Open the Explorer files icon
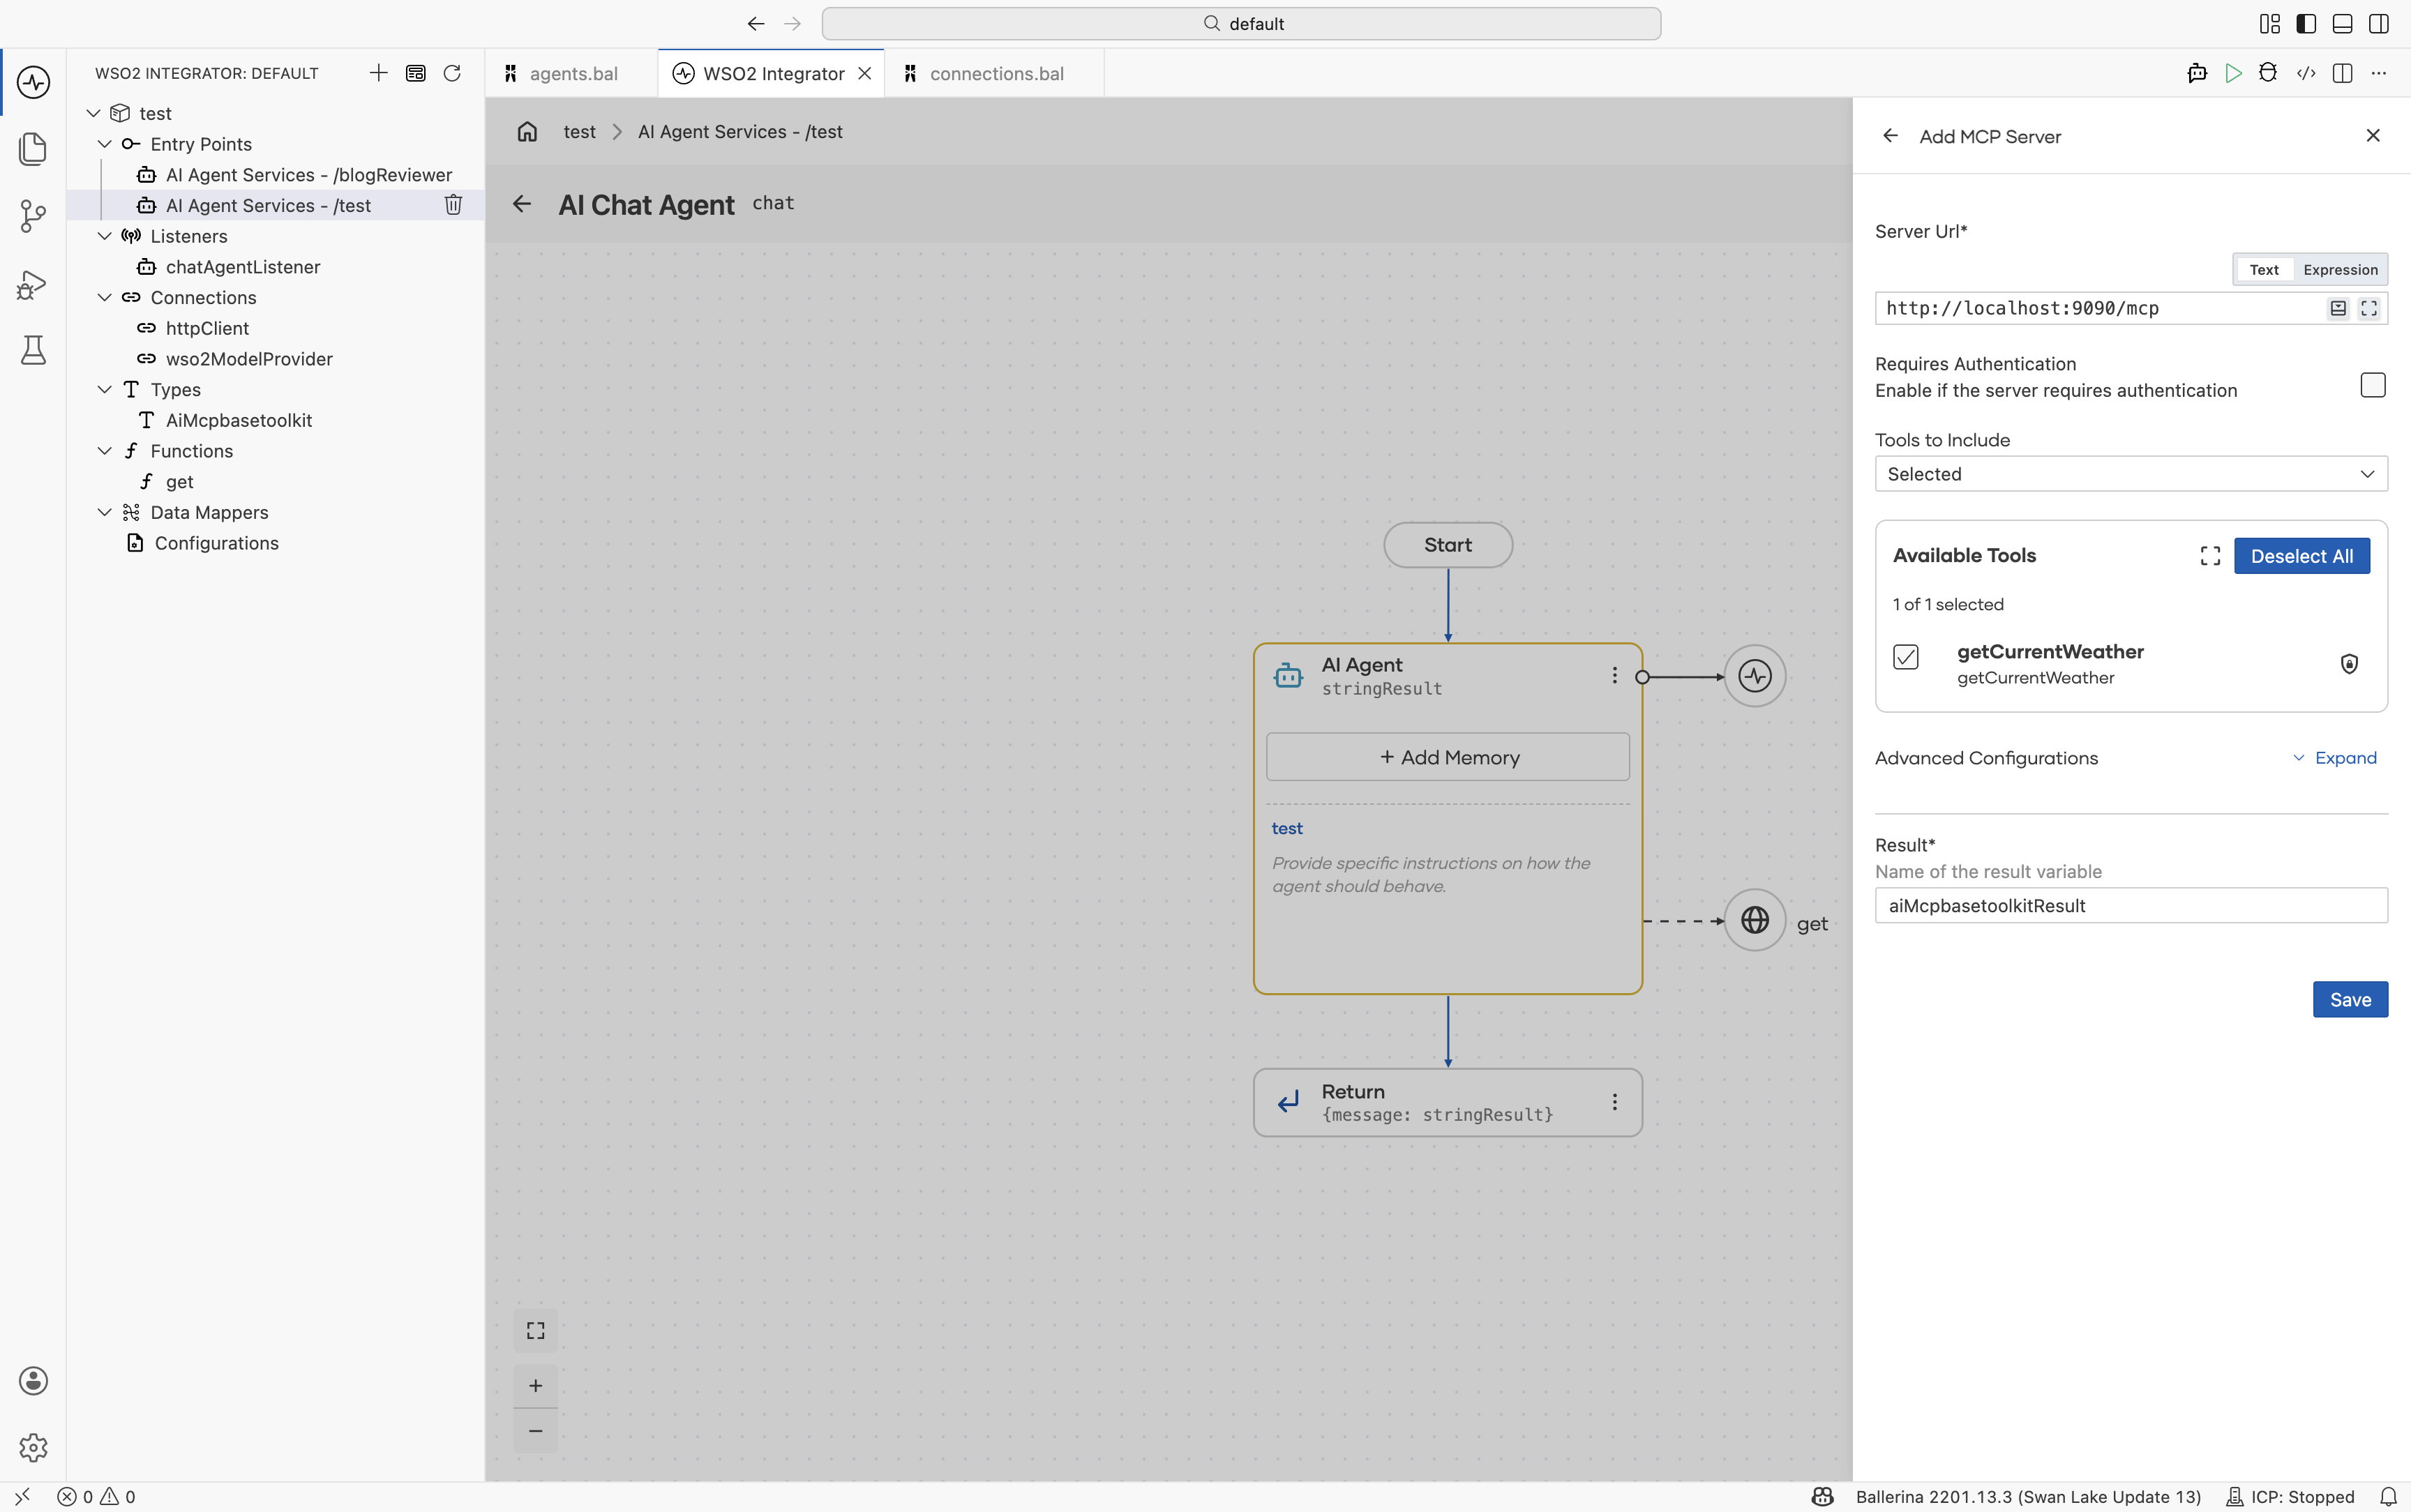2411x1512 pixels. tap(33, 149)
